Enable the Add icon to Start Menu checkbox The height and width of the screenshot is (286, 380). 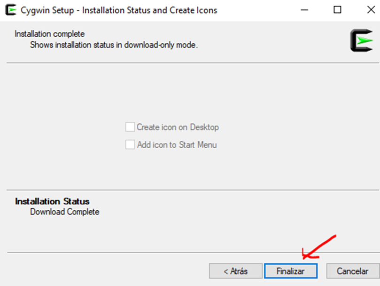click(x=130, y=145)
